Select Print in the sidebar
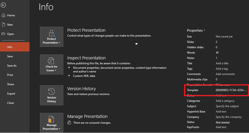 pos(10,75)
